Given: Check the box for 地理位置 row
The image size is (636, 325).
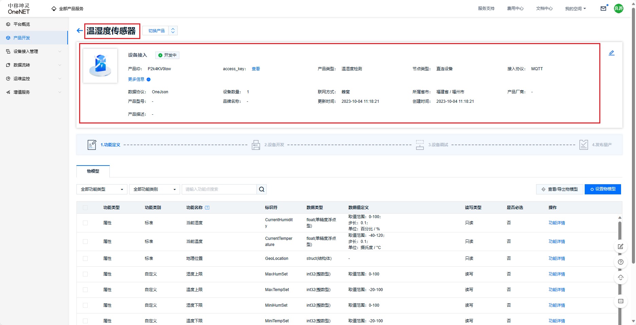Looking at the screenshot, I should (x=85, y=259).
